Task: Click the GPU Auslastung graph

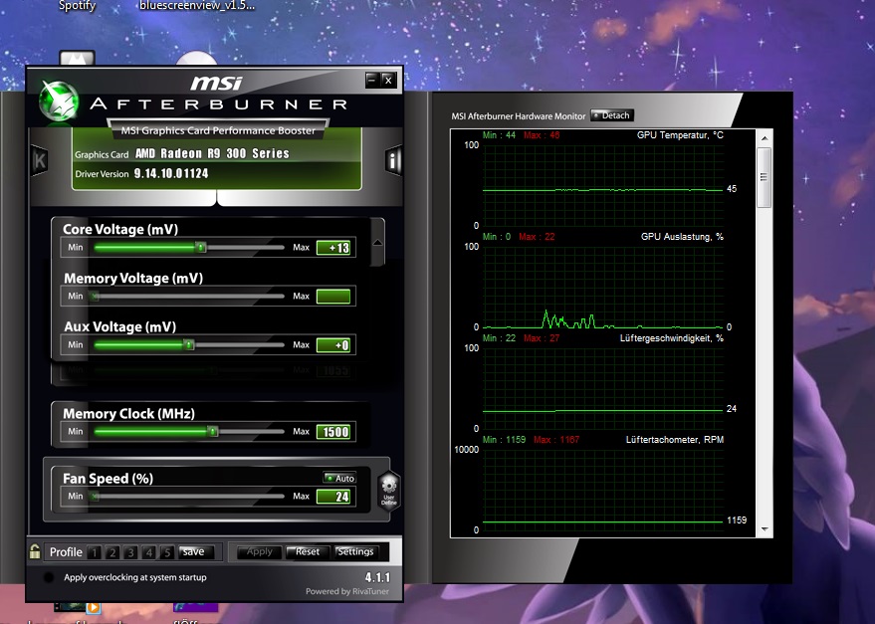Action: [602, 288]
